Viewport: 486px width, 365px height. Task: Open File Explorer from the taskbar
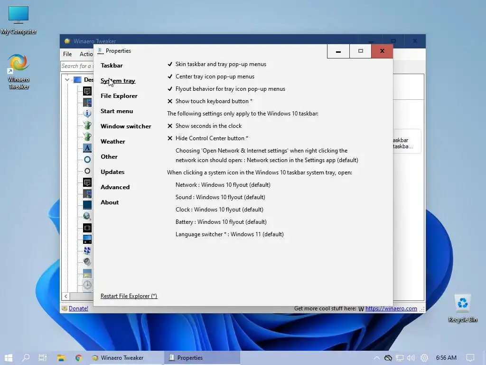coord(61,358)
